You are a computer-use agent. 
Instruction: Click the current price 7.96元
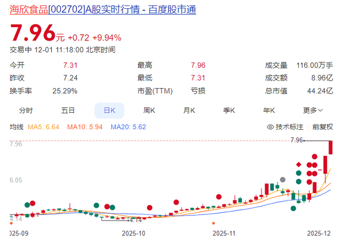point(37,33)
